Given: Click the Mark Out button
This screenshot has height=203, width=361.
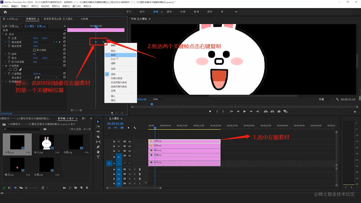Looking at the screenshot, I should [223, 112].
